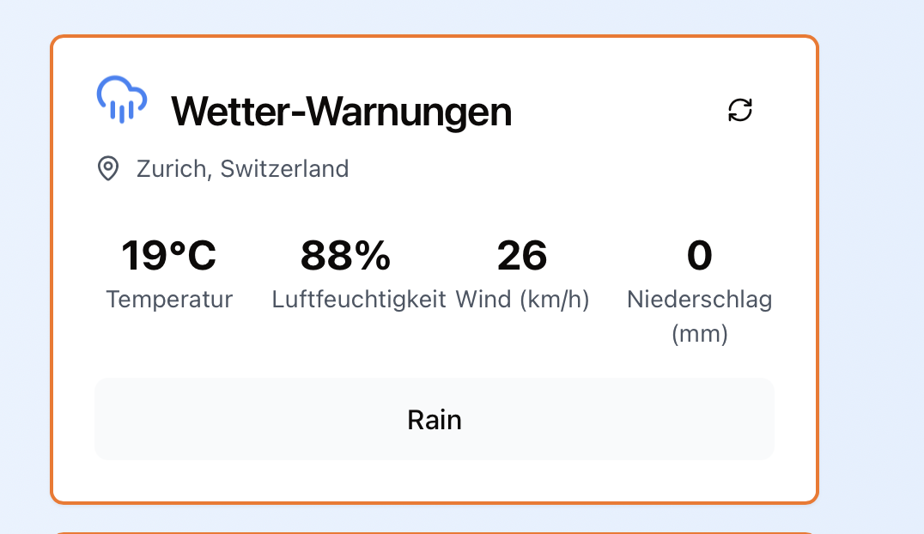Click the Rain condition text
Screen dimensions: 924x534
[x=435, y=420]
